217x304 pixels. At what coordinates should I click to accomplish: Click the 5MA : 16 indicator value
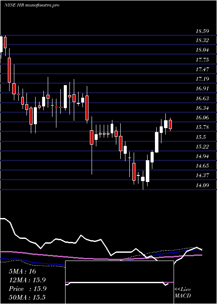23,271
